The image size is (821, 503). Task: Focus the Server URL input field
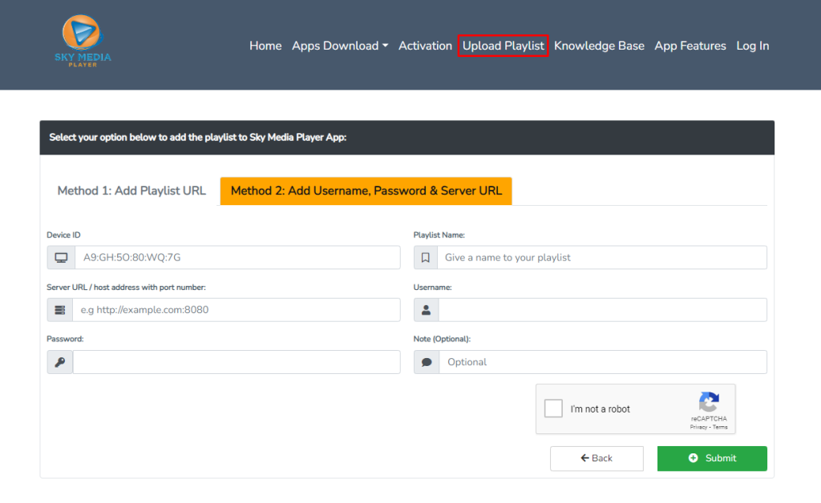click(x=236, y=310)
